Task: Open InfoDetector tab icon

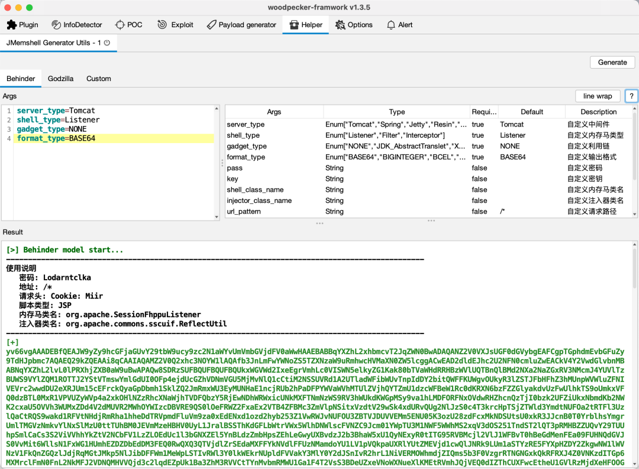Action: pyautogui.click(x=56, y=25)
